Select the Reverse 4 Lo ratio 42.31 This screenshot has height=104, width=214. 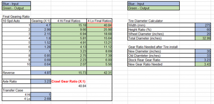pyautogui.click(x=99, y=73)
